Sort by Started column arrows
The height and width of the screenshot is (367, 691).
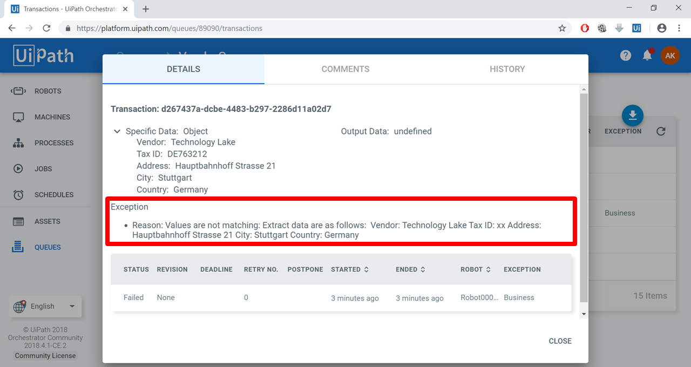pyautogui.click(x=367, y=269)
